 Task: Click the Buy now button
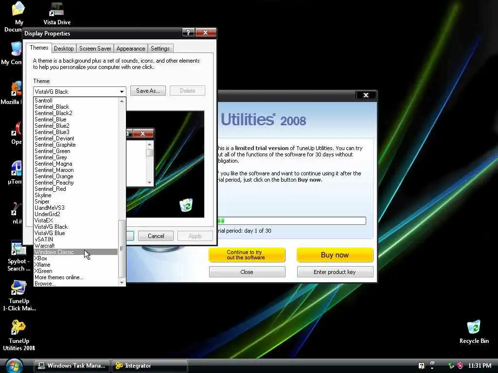click(x=335, y=254)
